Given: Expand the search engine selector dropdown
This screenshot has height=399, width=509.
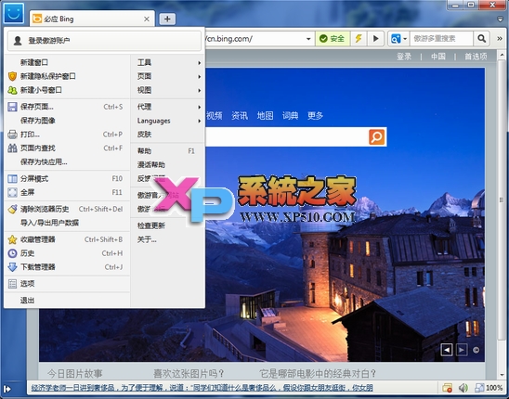Looking at the screenshot, I should click(398, 39).
